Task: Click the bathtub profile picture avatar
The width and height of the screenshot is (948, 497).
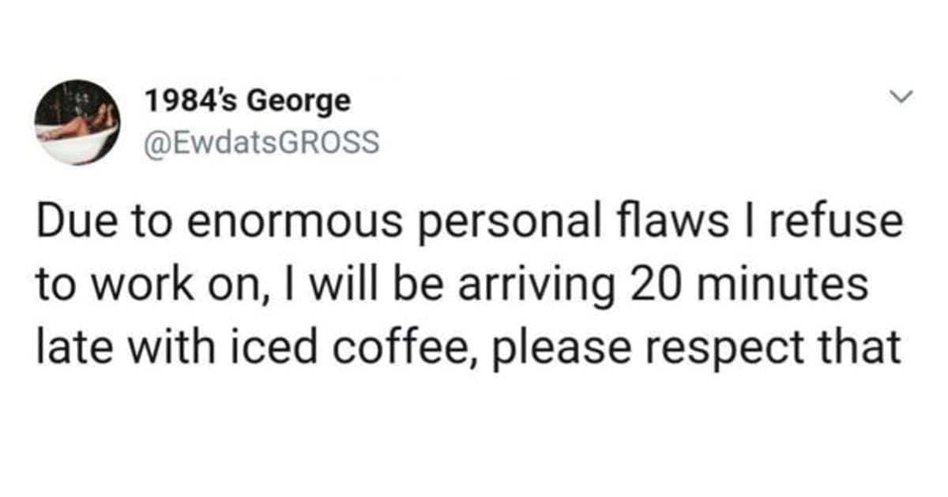Action: pyautogui.click(x=77, y=122)
